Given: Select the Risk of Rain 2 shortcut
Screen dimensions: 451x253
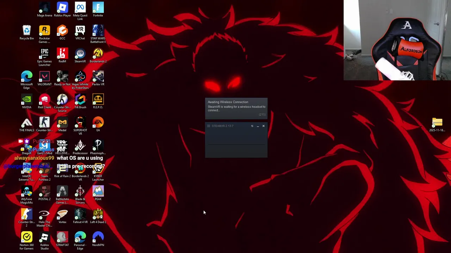Looking at the screenshot, I should (62, 170).
